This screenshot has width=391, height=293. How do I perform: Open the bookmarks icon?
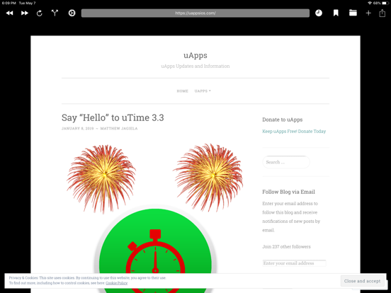(336, 13)
